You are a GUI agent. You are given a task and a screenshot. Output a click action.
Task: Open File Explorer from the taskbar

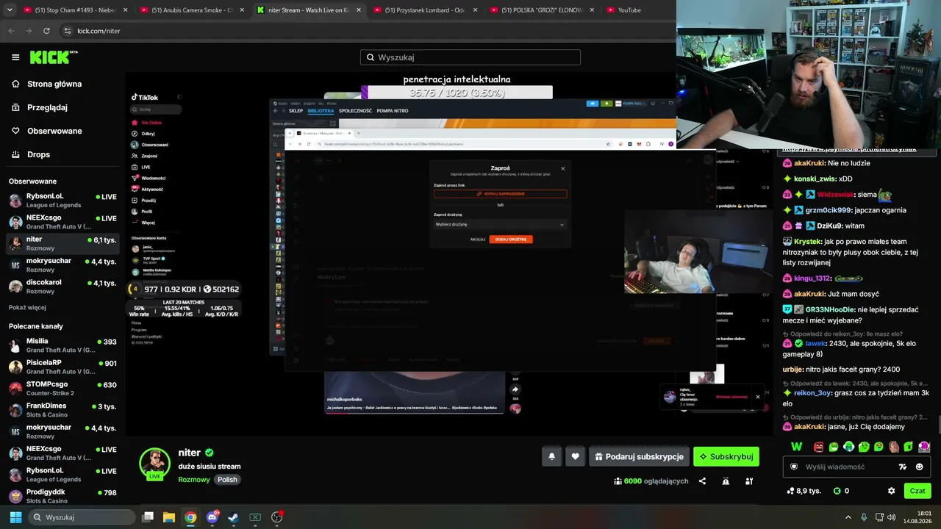(x=169, y=517)
